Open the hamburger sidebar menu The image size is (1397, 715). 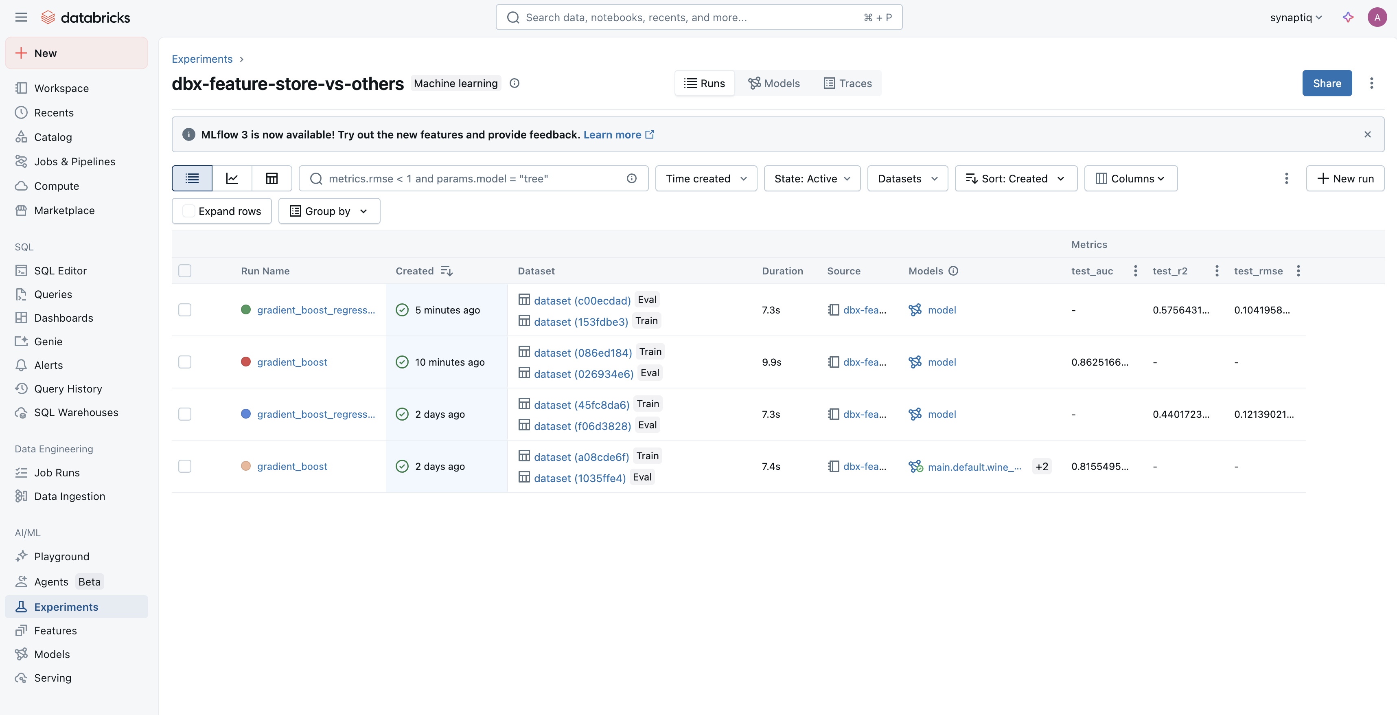click(x=21, y=18)
